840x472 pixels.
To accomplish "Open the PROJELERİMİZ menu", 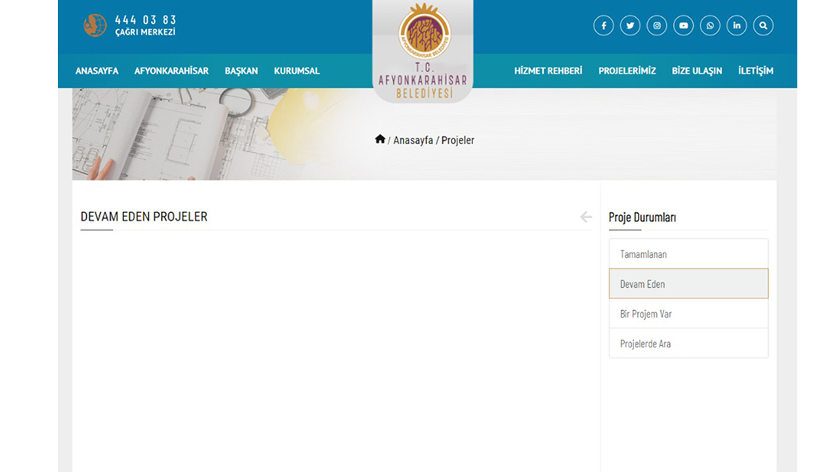I will click(x=627, y=71).
